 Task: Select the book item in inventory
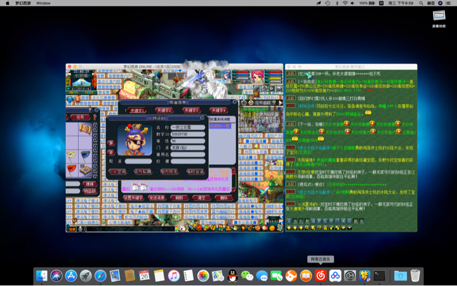pyautogui.click(x=85, y=171)
